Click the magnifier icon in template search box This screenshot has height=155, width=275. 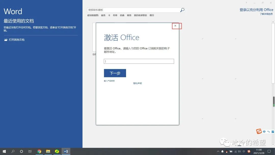pos(182,10)
